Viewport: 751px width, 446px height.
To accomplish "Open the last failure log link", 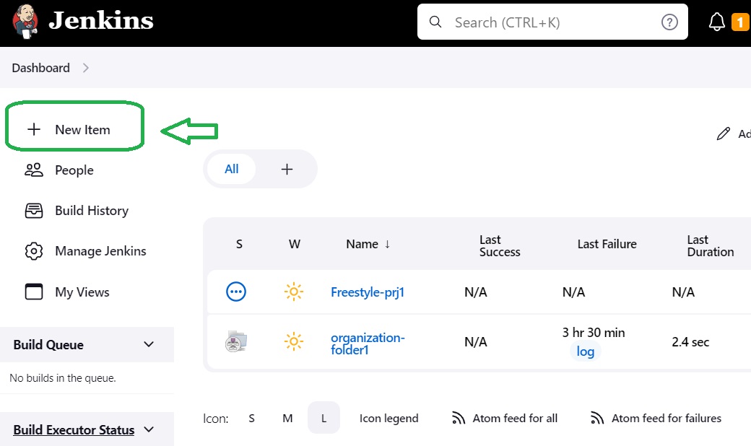I will [586, 351].
